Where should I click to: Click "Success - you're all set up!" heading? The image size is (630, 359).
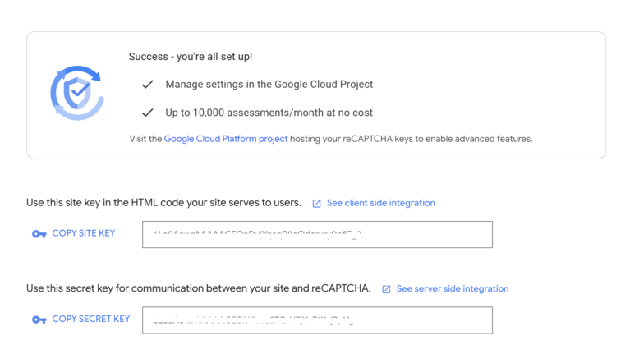tap(191, 57)
